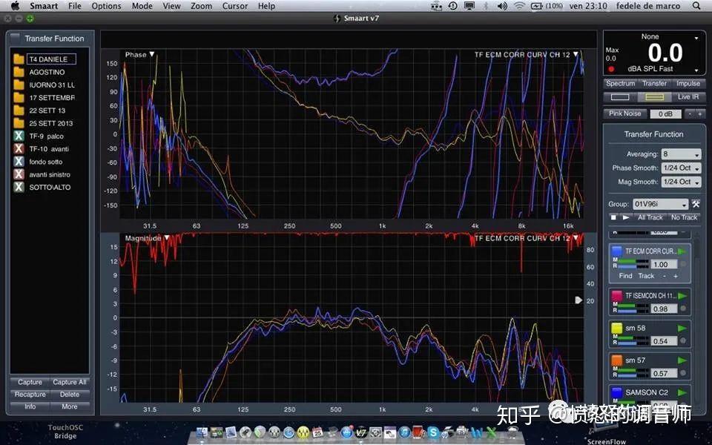Toggle visibility of TF-10 avanti trace
This screenshot has height=445, width=712.
(19, 148)
